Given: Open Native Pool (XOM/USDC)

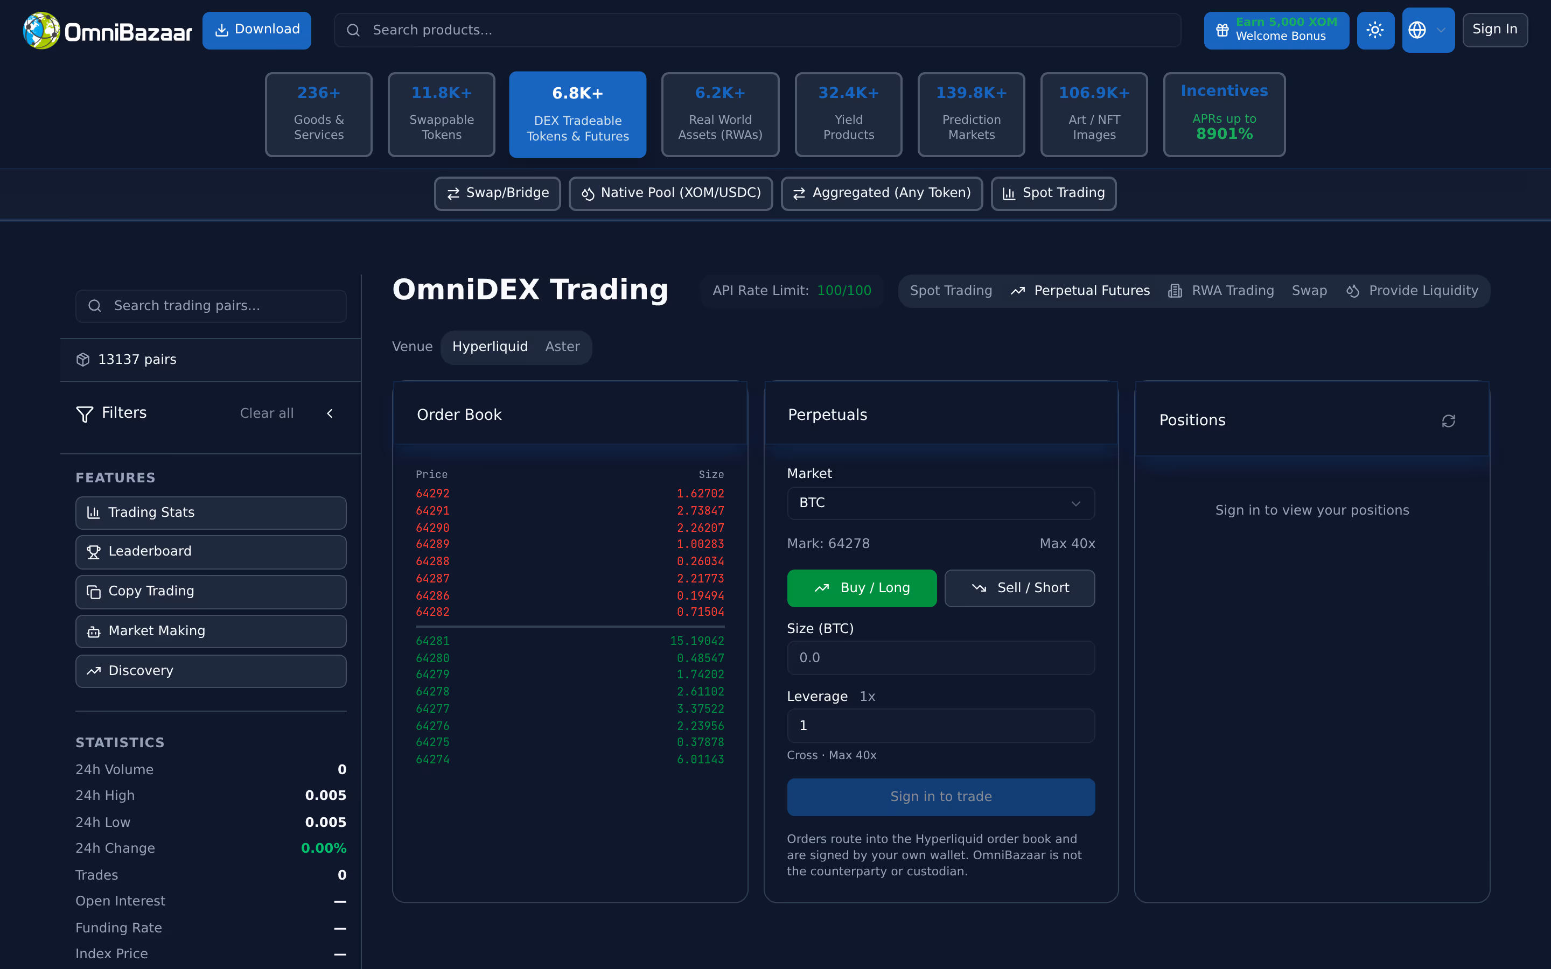Looking at the screenshot, I should click(670, 194).
